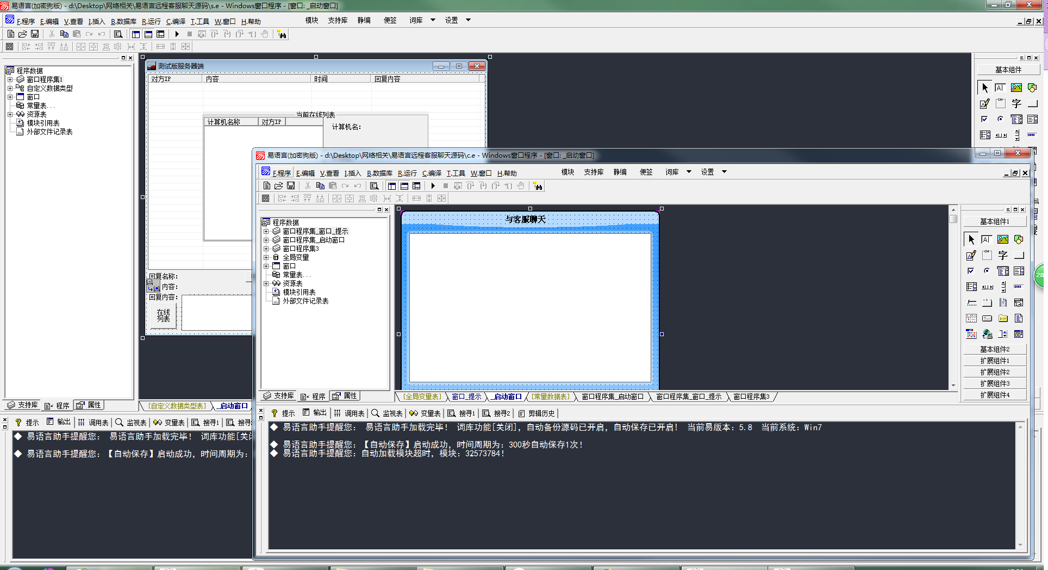Click 扩展组件4 button in front window toolbox
Image resolution: width=1048 pixels, height=570 pixels.
[995, 395]
